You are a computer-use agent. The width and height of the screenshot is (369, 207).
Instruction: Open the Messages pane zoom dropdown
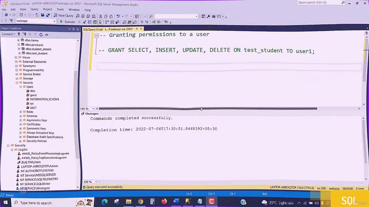[x=96, y=182]
